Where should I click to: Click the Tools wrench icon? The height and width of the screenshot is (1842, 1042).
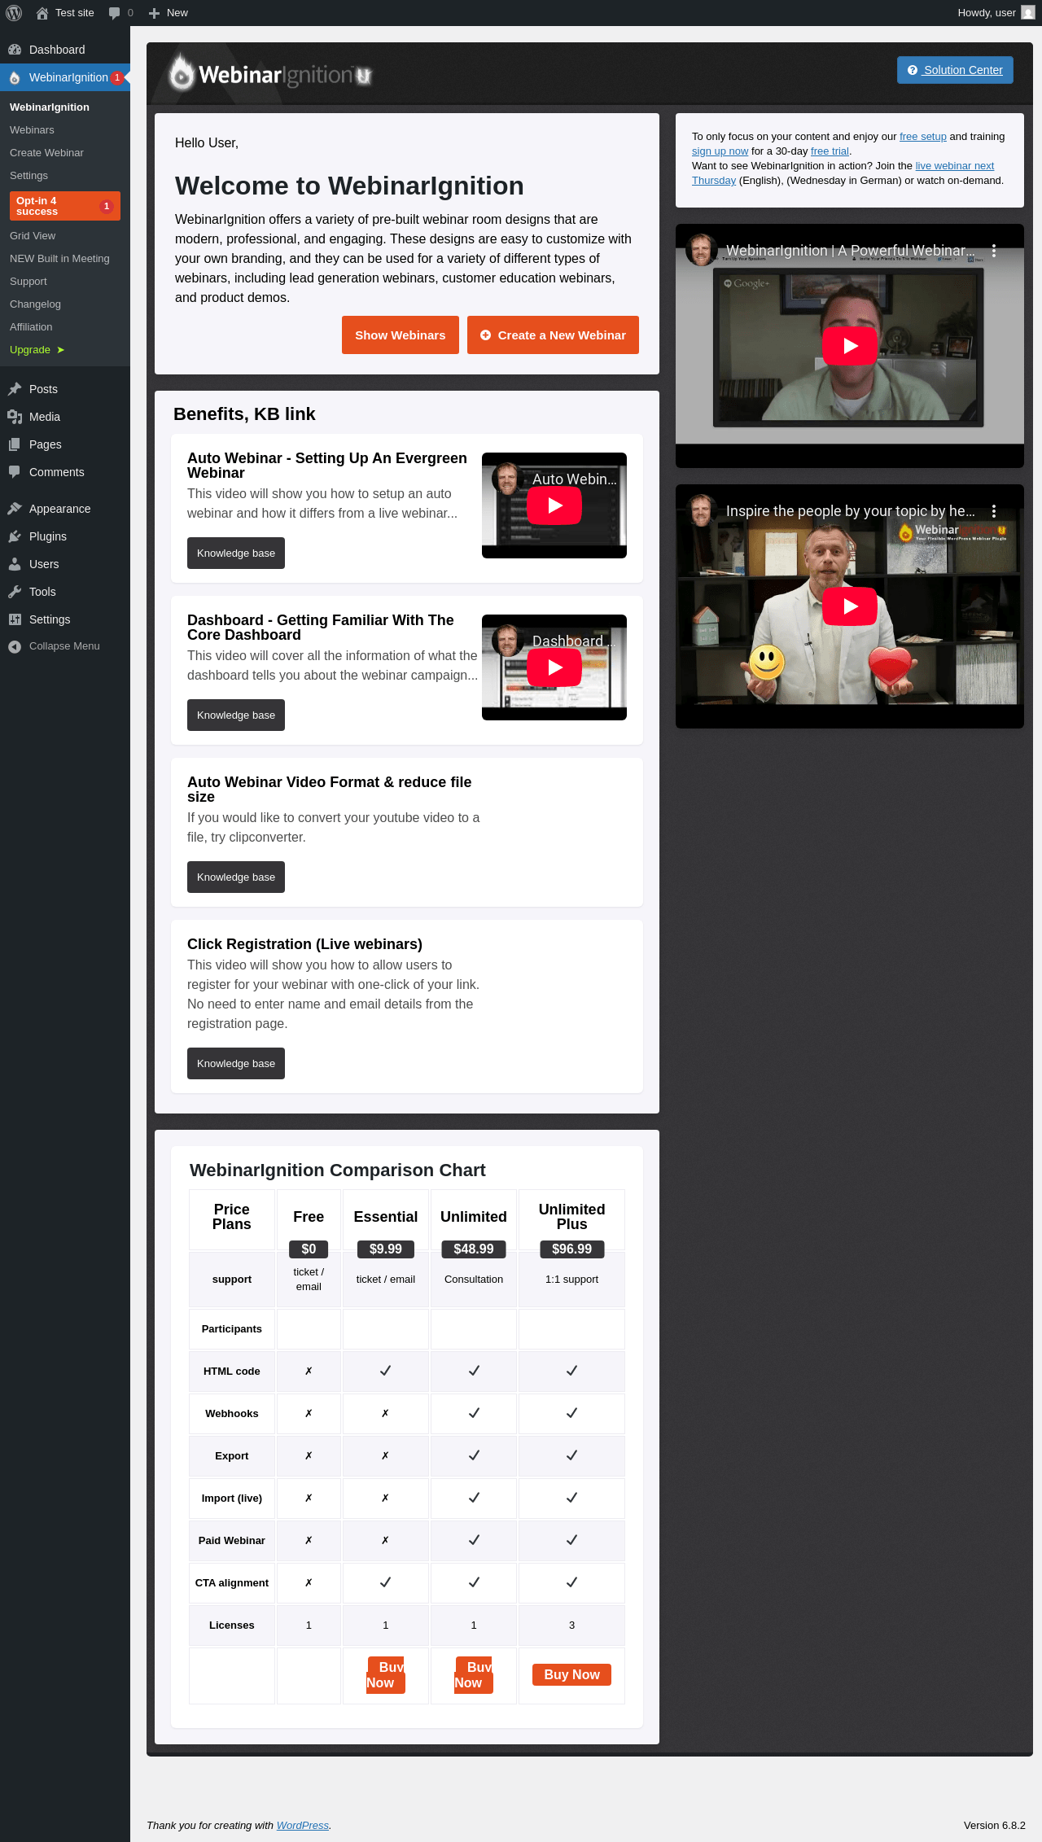tap(15, 592)
